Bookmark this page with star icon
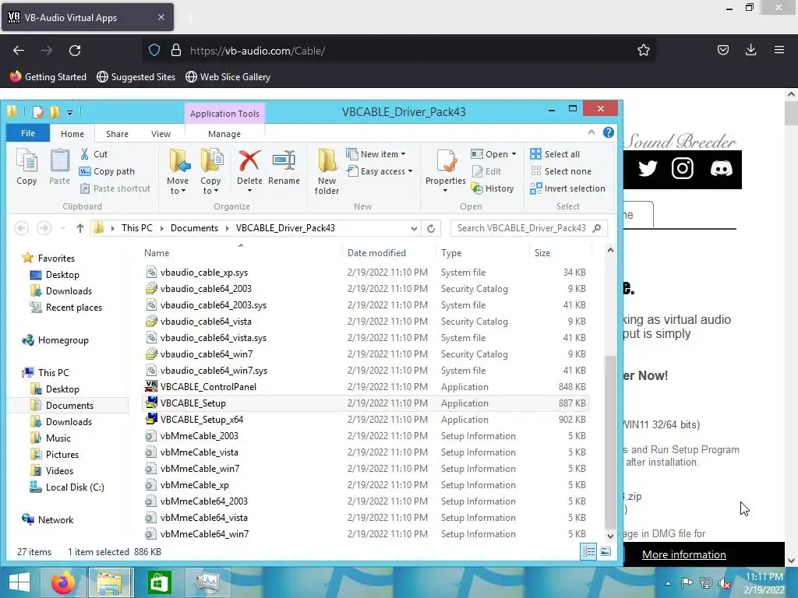798x598 pixels. click(x=643, y=51)
